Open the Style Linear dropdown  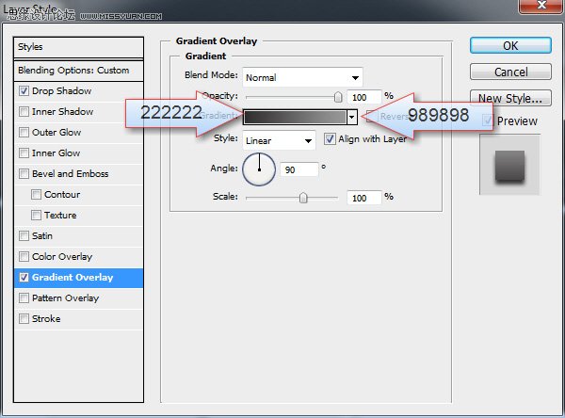[x=279, y=140]
